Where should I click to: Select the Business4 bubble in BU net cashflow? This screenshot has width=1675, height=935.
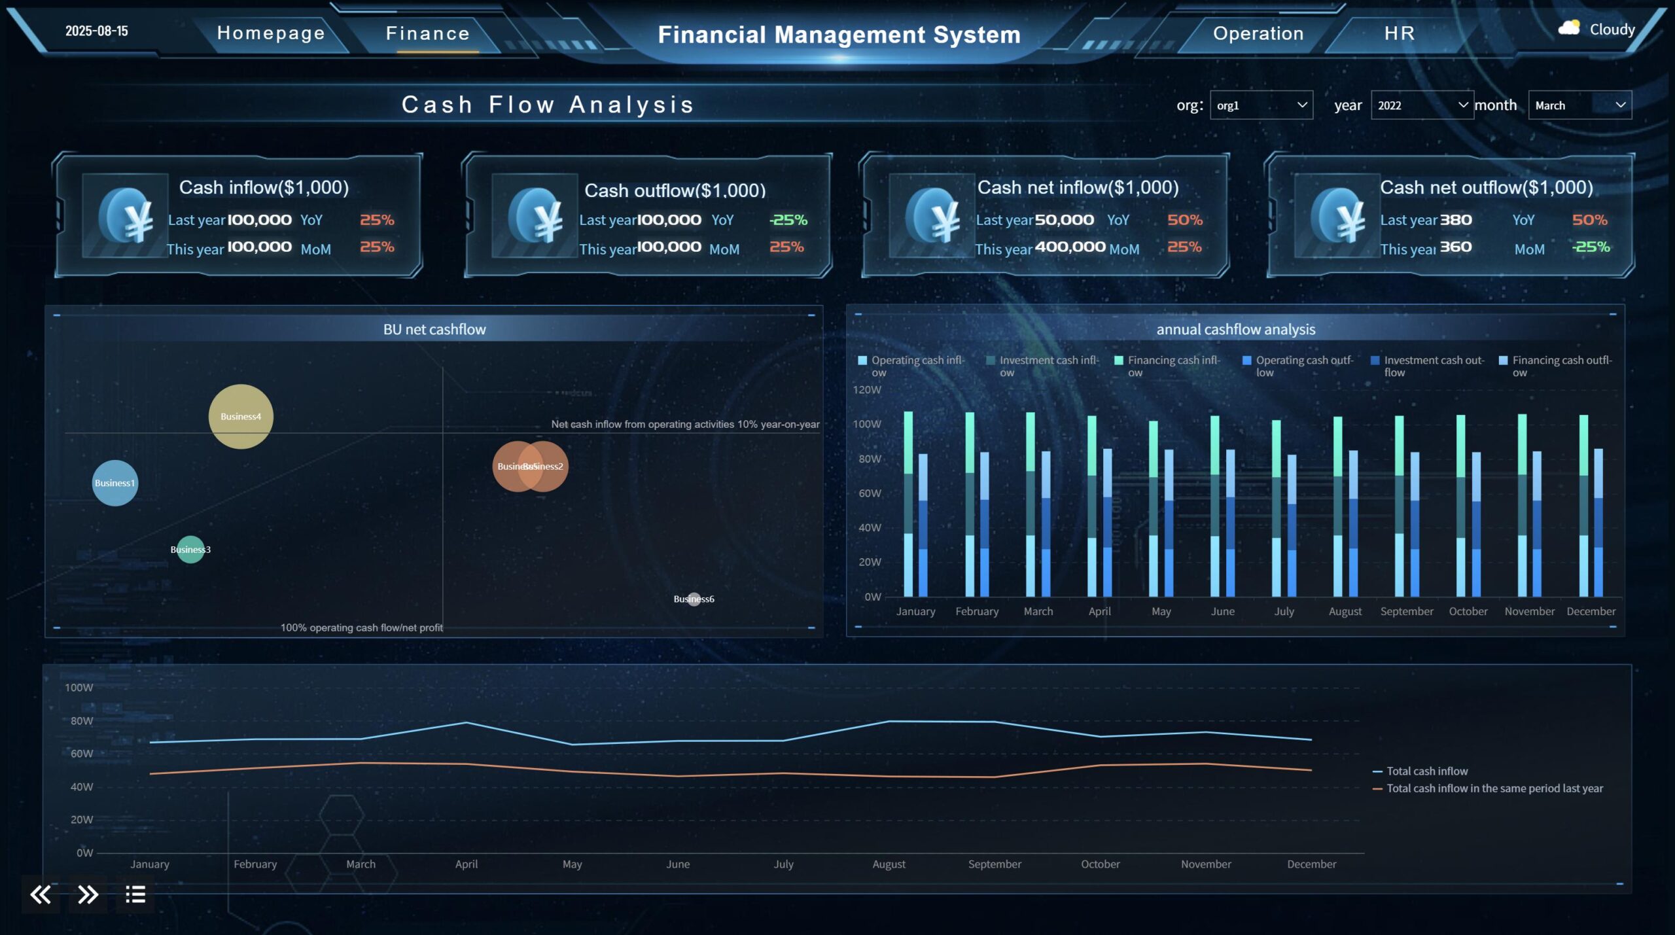(241, 417)
